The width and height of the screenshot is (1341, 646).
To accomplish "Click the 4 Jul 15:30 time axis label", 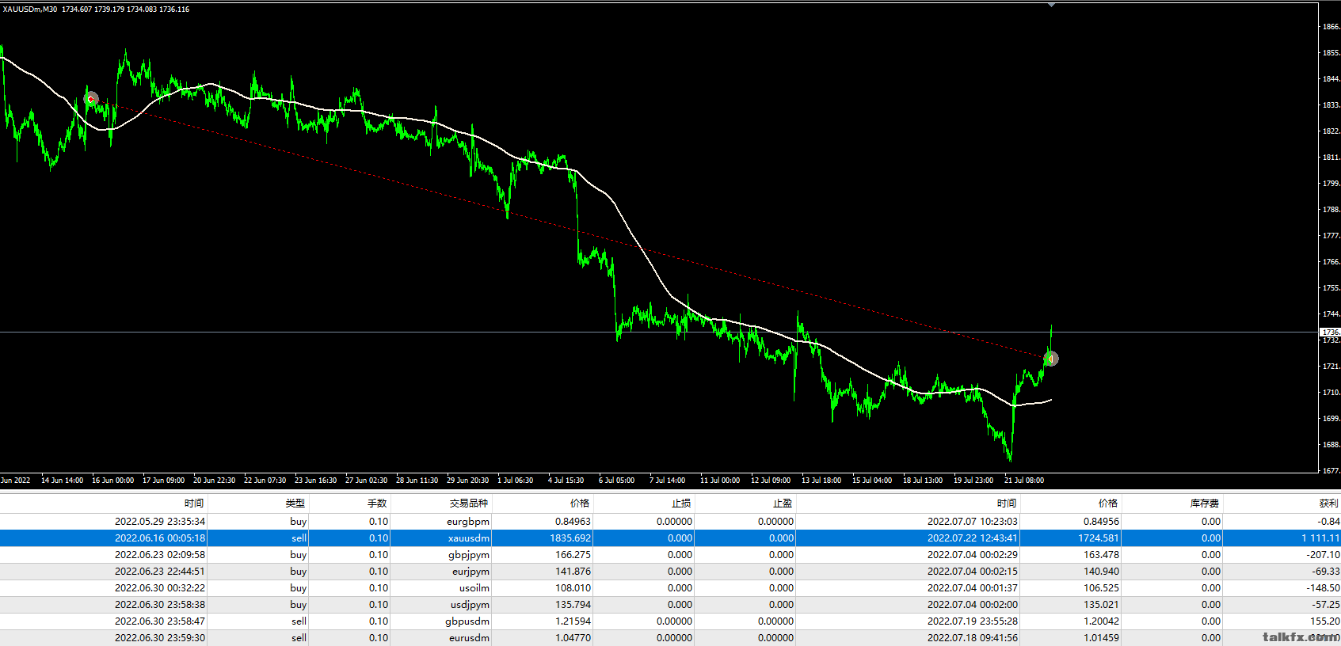I will pos(566,481).
